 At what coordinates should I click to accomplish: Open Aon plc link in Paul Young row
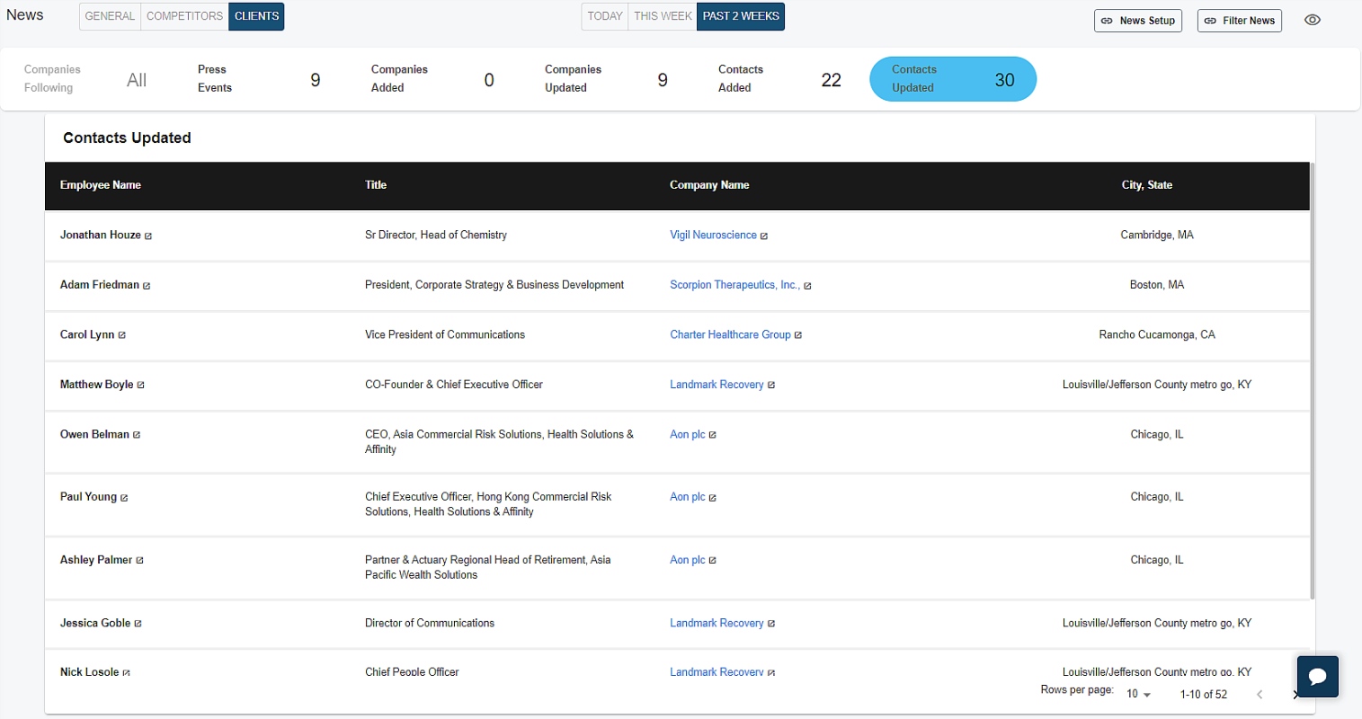[x=688, y=497]
